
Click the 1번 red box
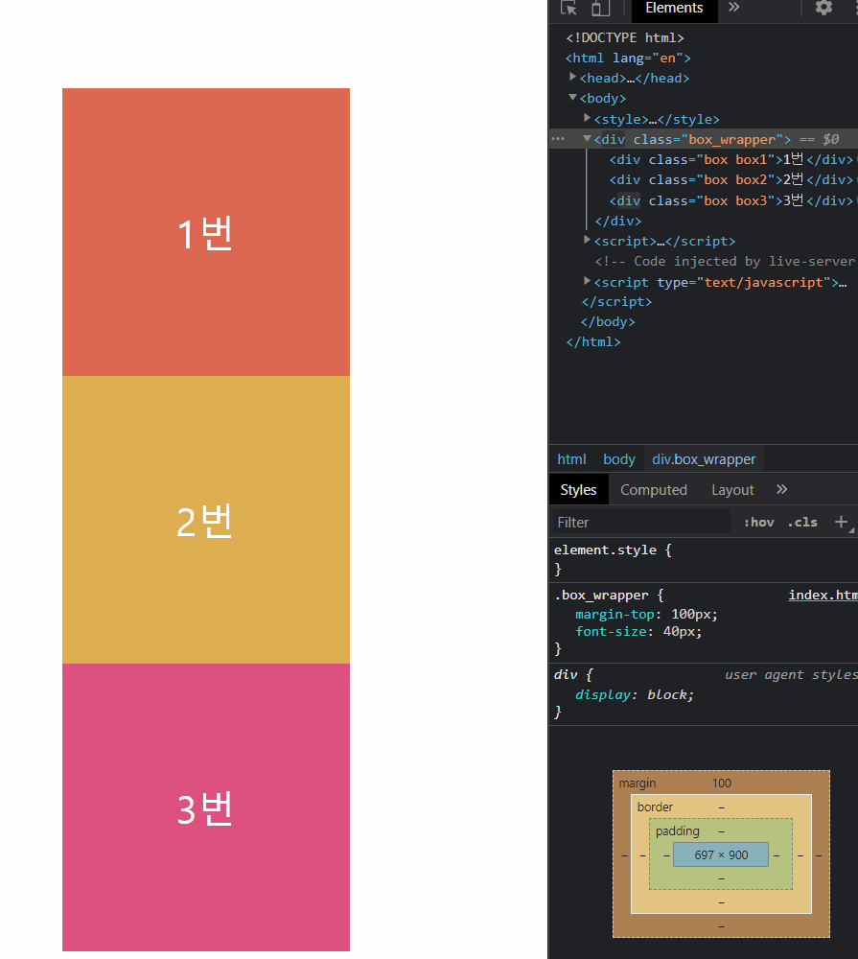pos(206,232)
